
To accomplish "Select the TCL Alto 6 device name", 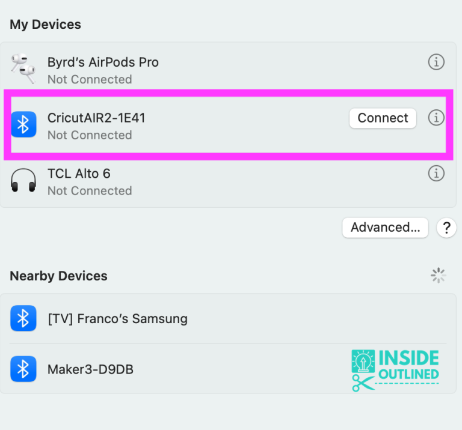I will pyautogui.click(x=79, y=174).
